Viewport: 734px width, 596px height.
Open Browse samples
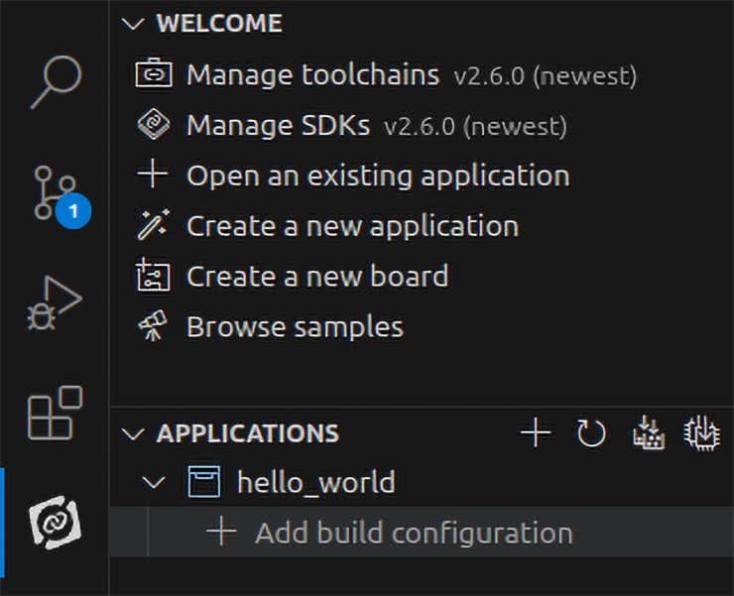point(294,326)
